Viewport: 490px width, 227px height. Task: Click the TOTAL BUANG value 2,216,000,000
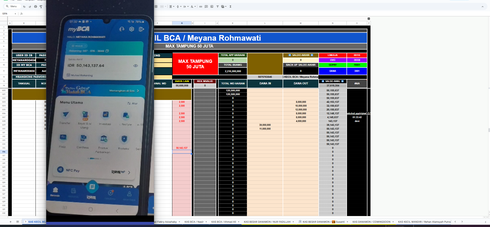click(x=233, y=71)
